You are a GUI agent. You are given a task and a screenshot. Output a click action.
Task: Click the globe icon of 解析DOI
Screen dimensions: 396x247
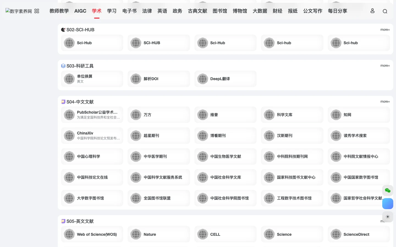tap(136, 79)
